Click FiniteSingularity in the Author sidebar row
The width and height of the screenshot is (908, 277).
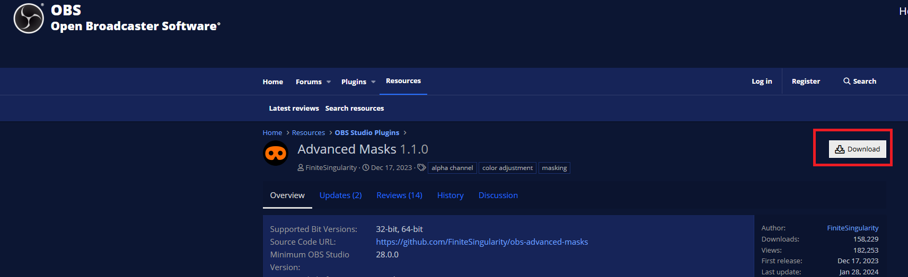tap(852, 228)
